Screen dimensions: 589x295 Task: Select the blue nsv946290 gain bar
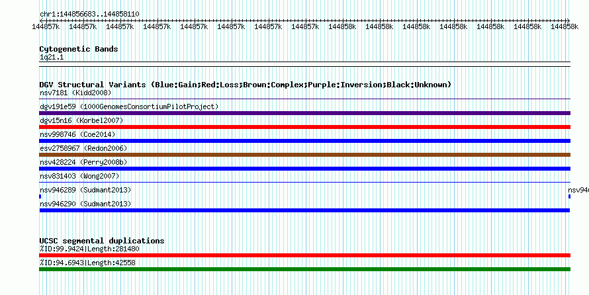(304, 210)
